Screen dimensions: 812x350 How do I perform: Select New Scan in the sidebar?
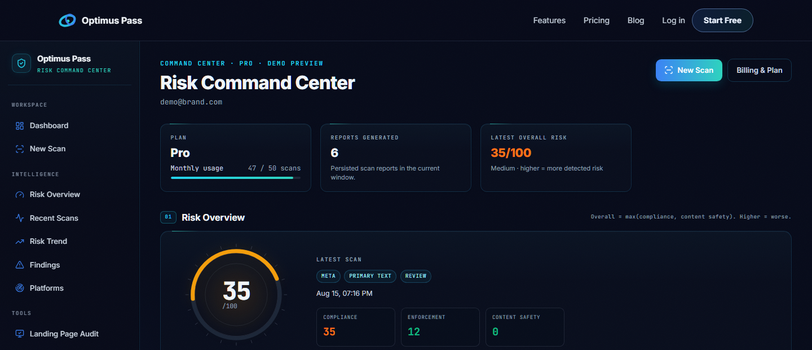pyautogui.click(x=70, y=149)
